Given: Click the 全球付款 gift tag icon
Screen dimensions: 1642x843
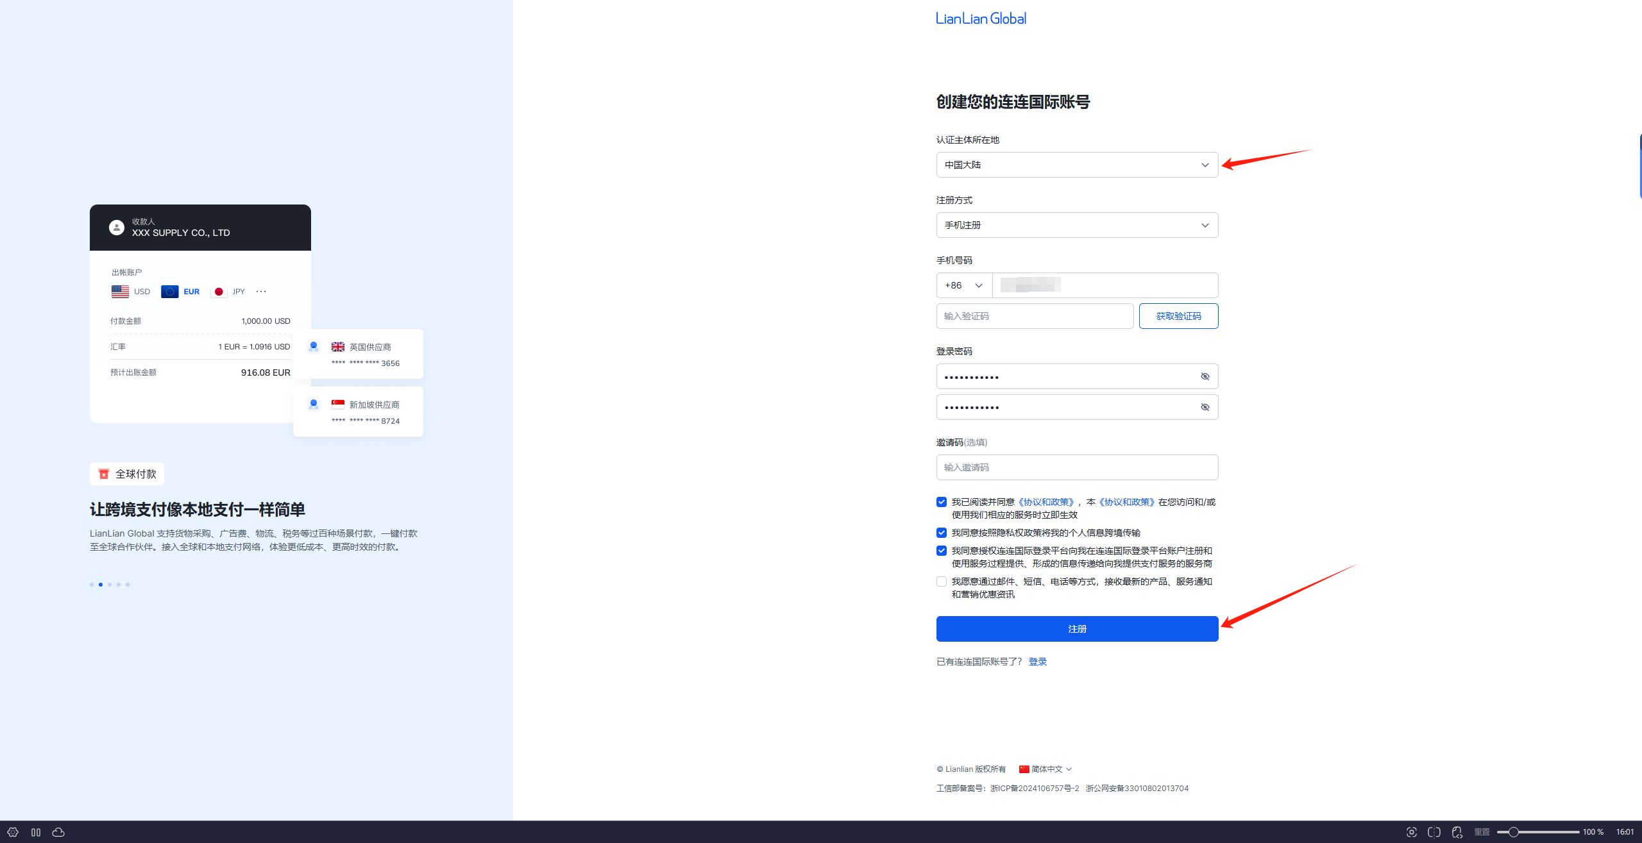Looking at the screenshot, I should [103, 474].
